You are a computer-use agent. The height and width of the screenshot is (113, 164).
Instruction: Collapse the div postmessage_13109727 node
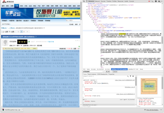[x=97, y=31]
